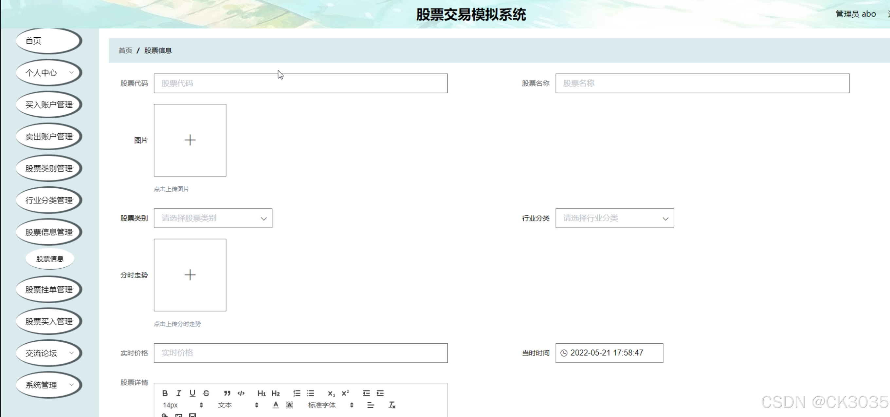Open the 请选择行业分类 dropdown
This screenshot has height=417, width=890.
point(615,218)
